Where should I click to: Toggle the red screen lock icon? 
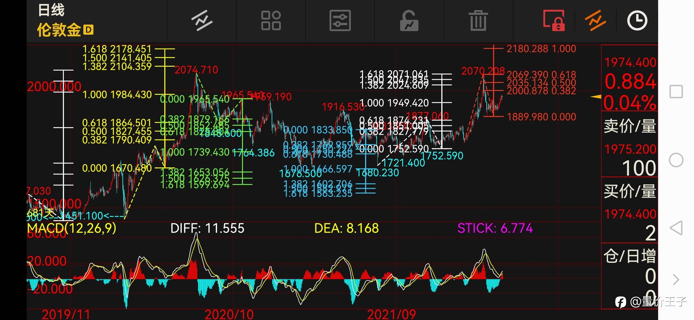pyautogui.click(x=553, y=20)
